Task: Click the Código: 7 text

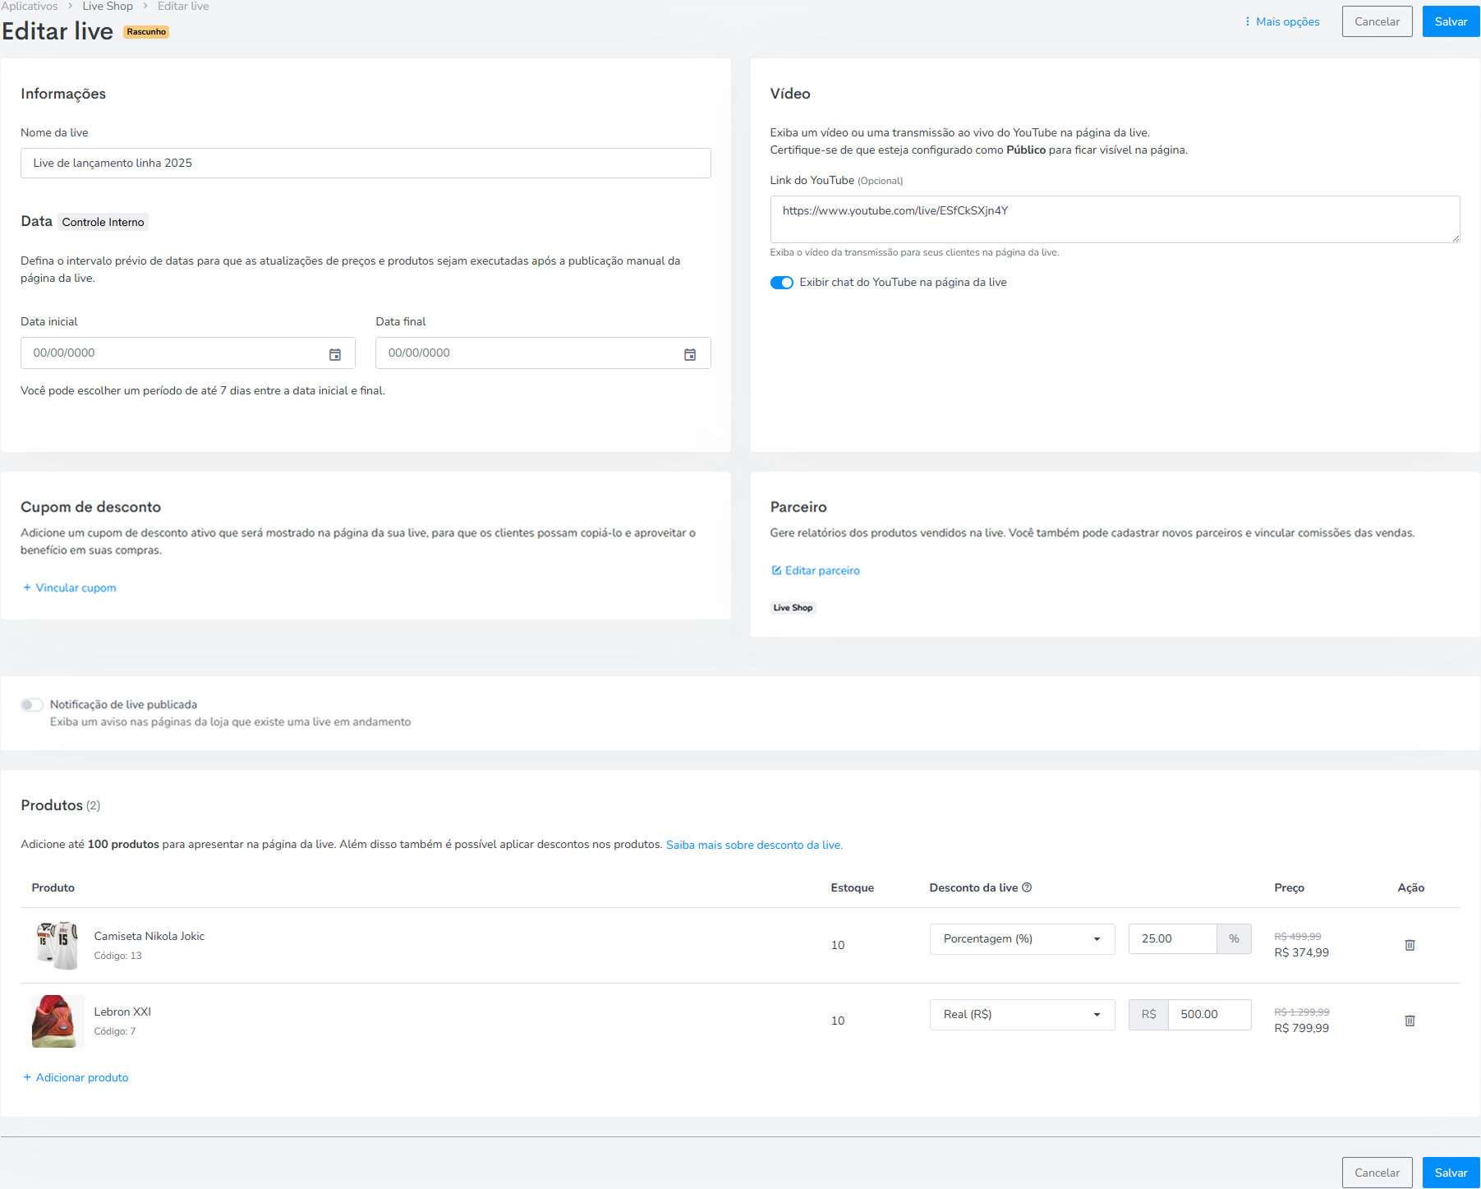Action: pyautogui.click(x=115, y=1031)
